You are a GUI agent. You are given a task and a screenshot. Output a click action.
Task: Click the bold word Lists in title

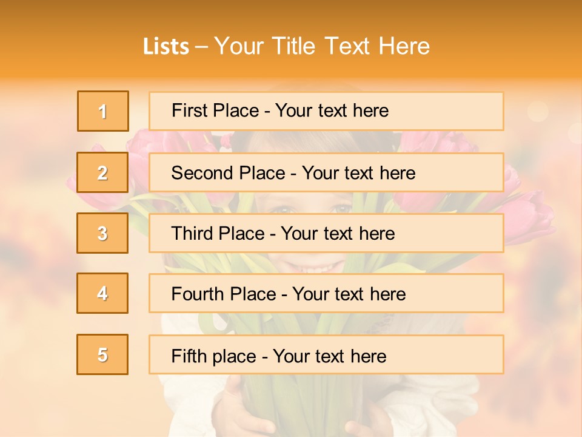click(166, 47)
